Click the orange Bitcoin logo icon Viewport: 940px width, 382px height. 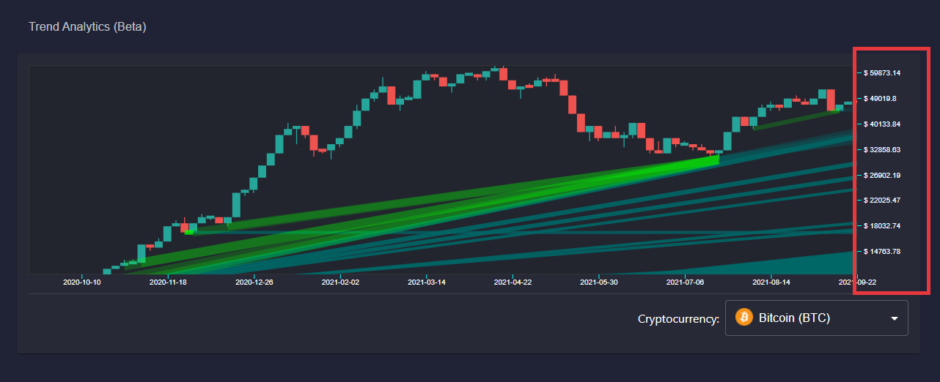pyautogui.click(x=744, y=318)
